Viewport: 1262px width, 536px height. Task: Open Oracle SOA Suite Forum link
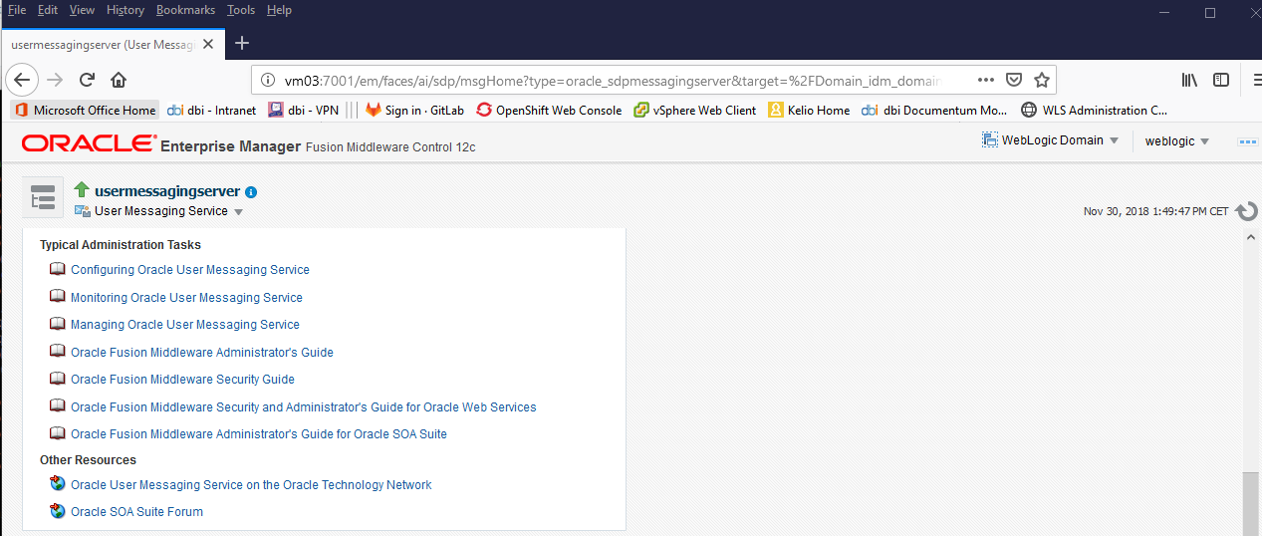tap(136, 512)
